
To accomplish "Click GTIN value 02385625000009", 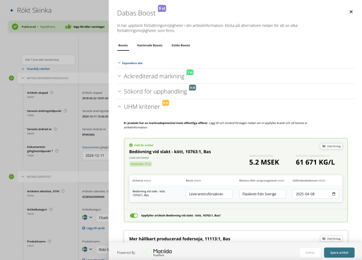I will tap(93, 197).
